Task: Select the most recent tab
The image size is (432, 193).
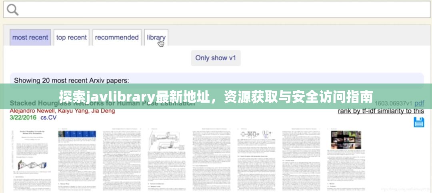Action: 30,38
